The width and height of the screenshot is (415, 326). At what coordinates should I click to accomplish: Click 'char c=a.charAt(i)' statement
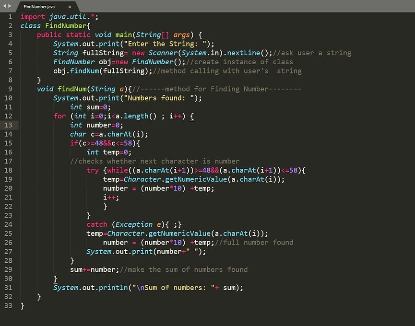[x=109, y=134]
